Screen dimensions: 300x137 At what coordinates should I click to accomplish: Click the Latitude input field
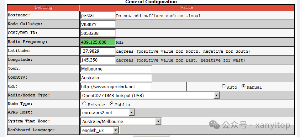tap(98, 51)
